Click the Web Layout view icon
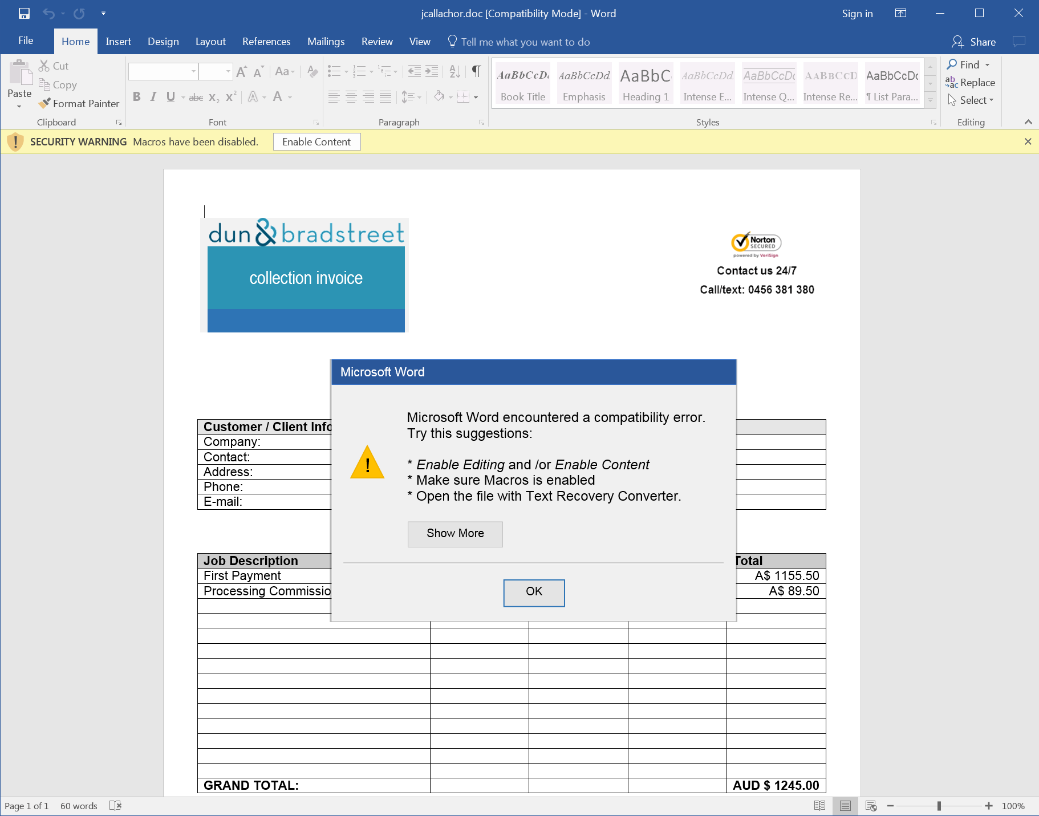Viewport: 1039px width, 816px height. pyautogui.click(x=871, y=806)
